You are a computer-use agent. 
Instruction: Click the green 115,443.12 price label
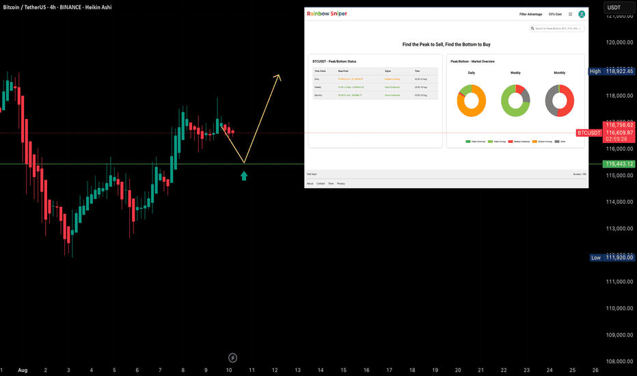click(619, 164)
